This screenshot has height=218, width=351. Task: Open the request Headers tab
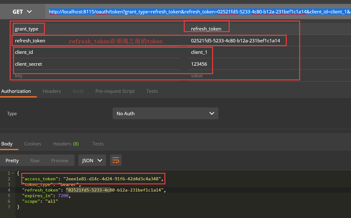click(52, 91)
